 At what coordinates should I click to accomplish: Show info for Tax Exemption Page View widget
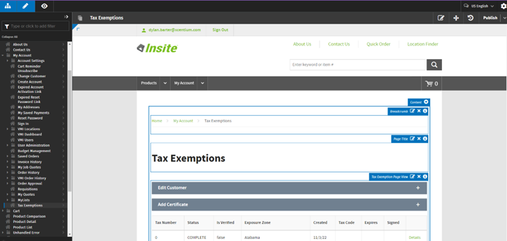(x=425, y=176)
